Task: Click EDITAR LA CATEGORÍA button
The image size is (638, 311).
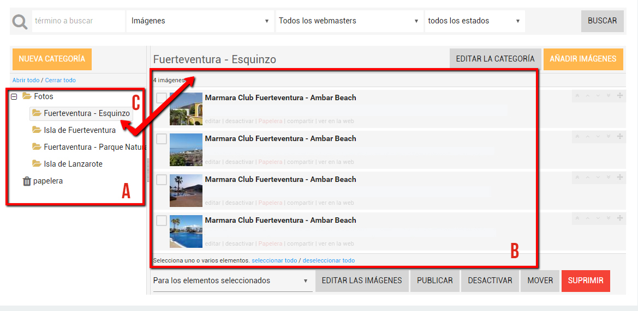Action: 495,59
